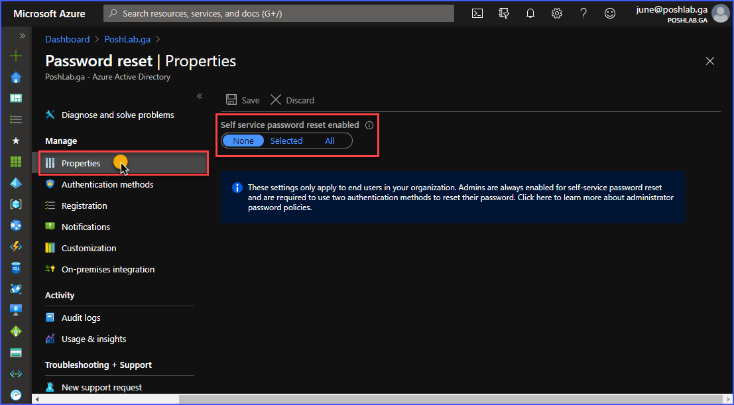Click the search magnifier icon
Screen dimensions: 734x405
(x=113, y=13)
